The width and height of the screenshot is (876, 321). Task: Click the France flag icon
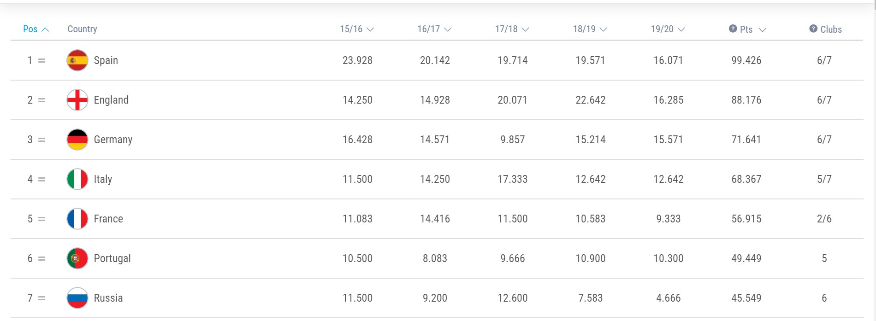point(77,219)
